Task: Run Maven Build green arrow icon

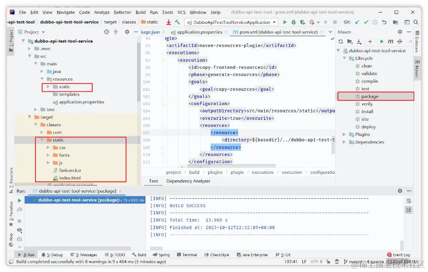Action: (x=381, y=41)
